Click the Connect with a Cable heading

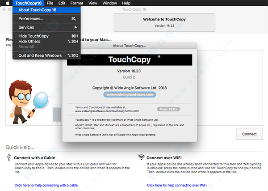tap(34, 157)
